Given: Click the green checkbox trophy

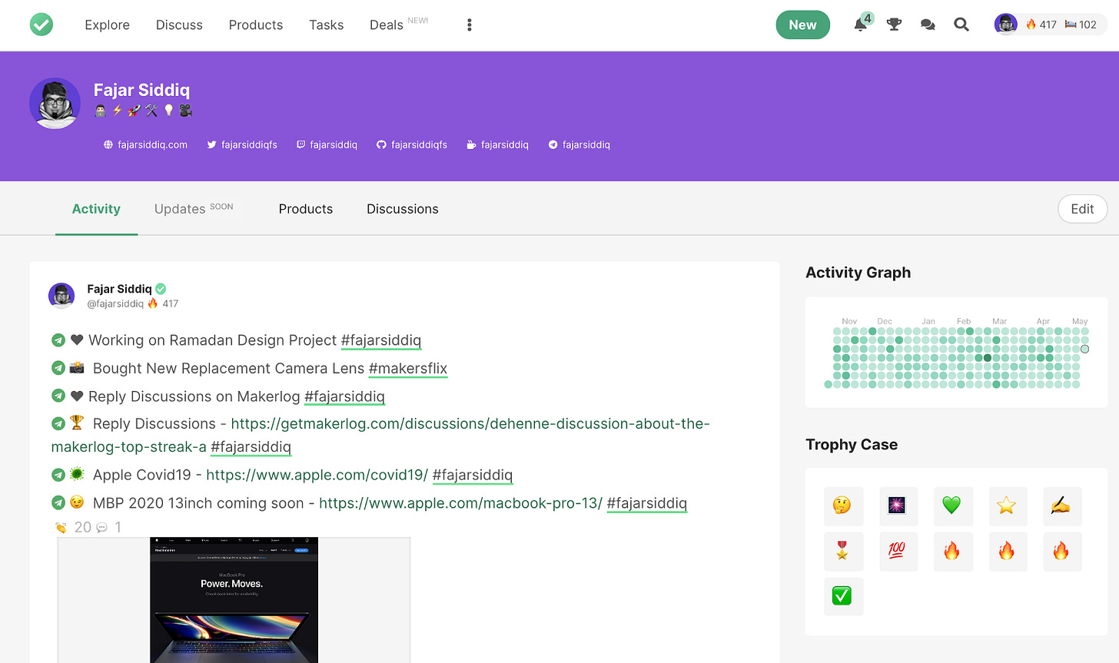Looking at the screenshot, I should (842, 596).
